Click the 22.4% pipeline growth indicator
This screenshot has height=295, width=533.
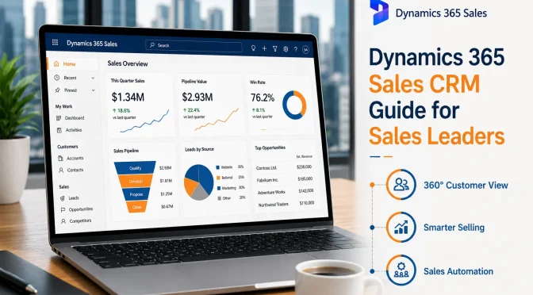point(191,110)
